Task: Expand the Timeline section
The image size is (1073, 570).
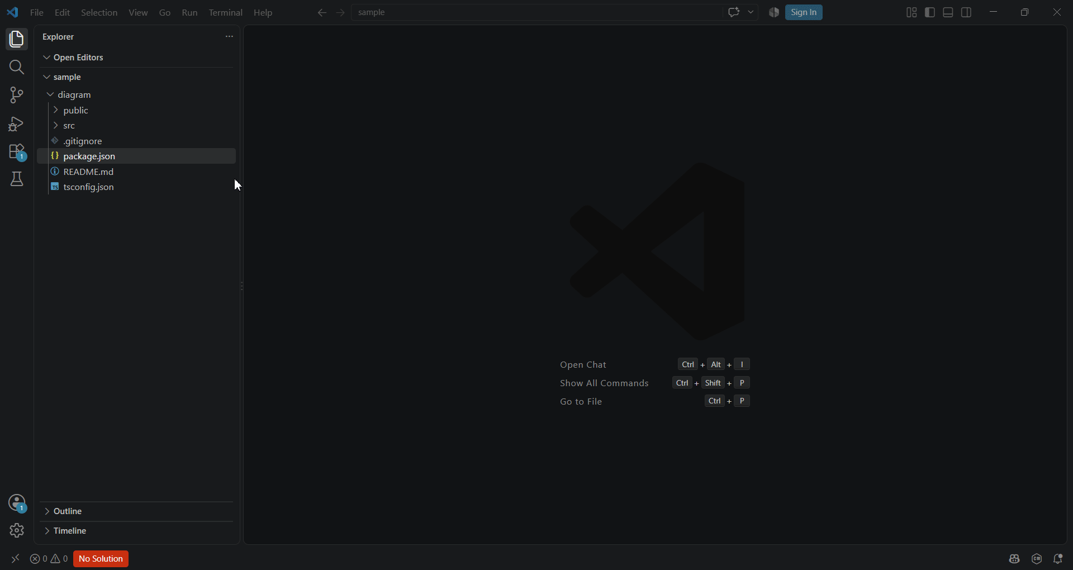Action: 137,531
